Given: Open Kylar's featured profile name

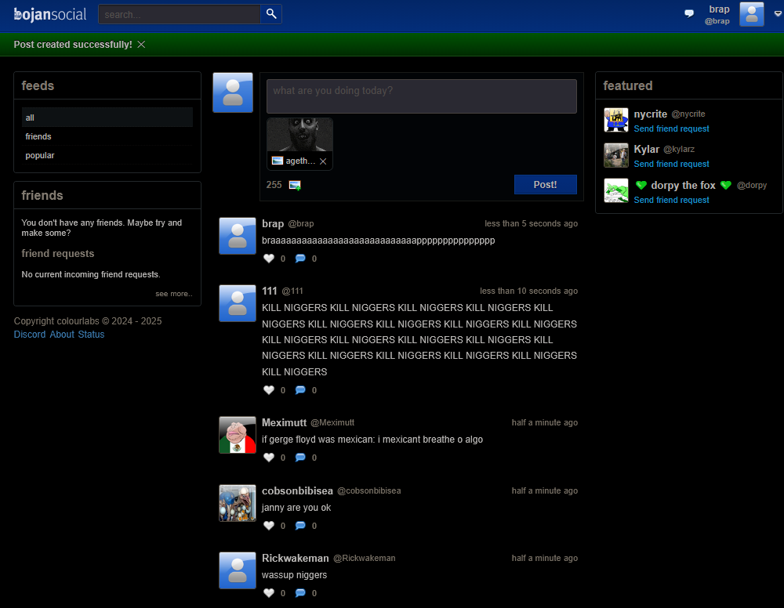Looking at the screenshot, I should (647, 149).
